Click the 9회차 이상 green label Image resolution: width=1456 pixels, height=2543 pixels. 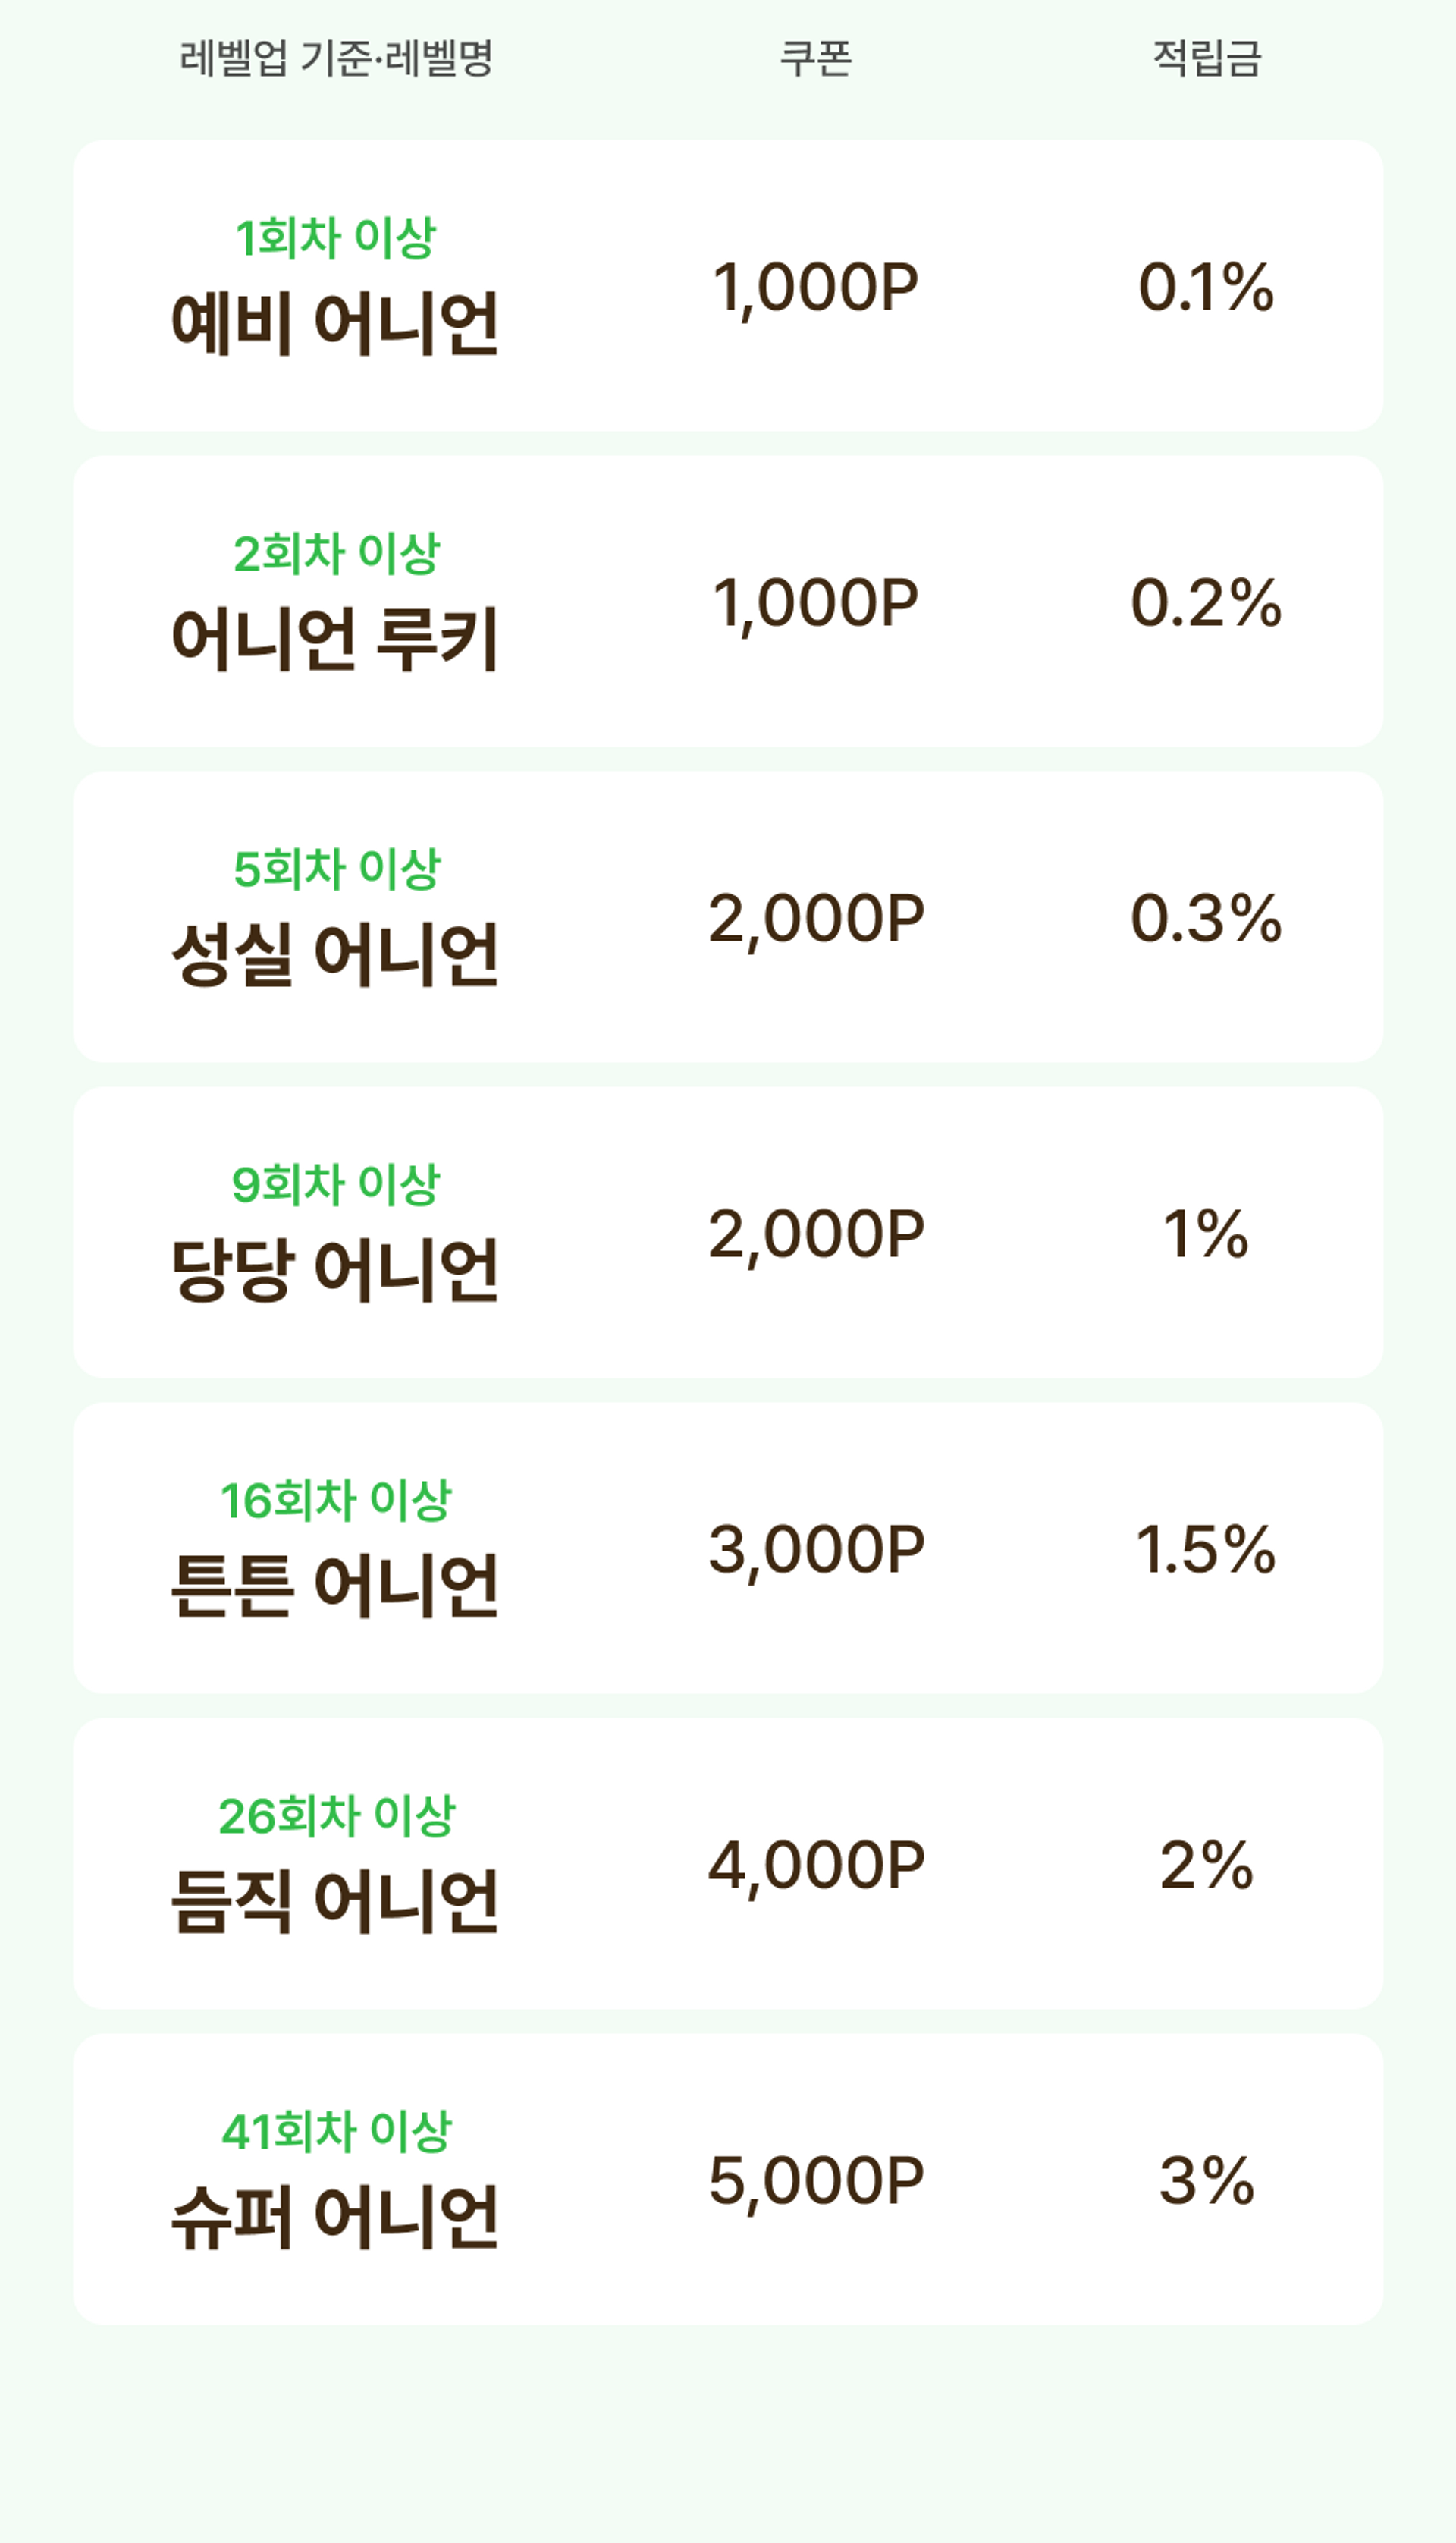[335, 1184]
